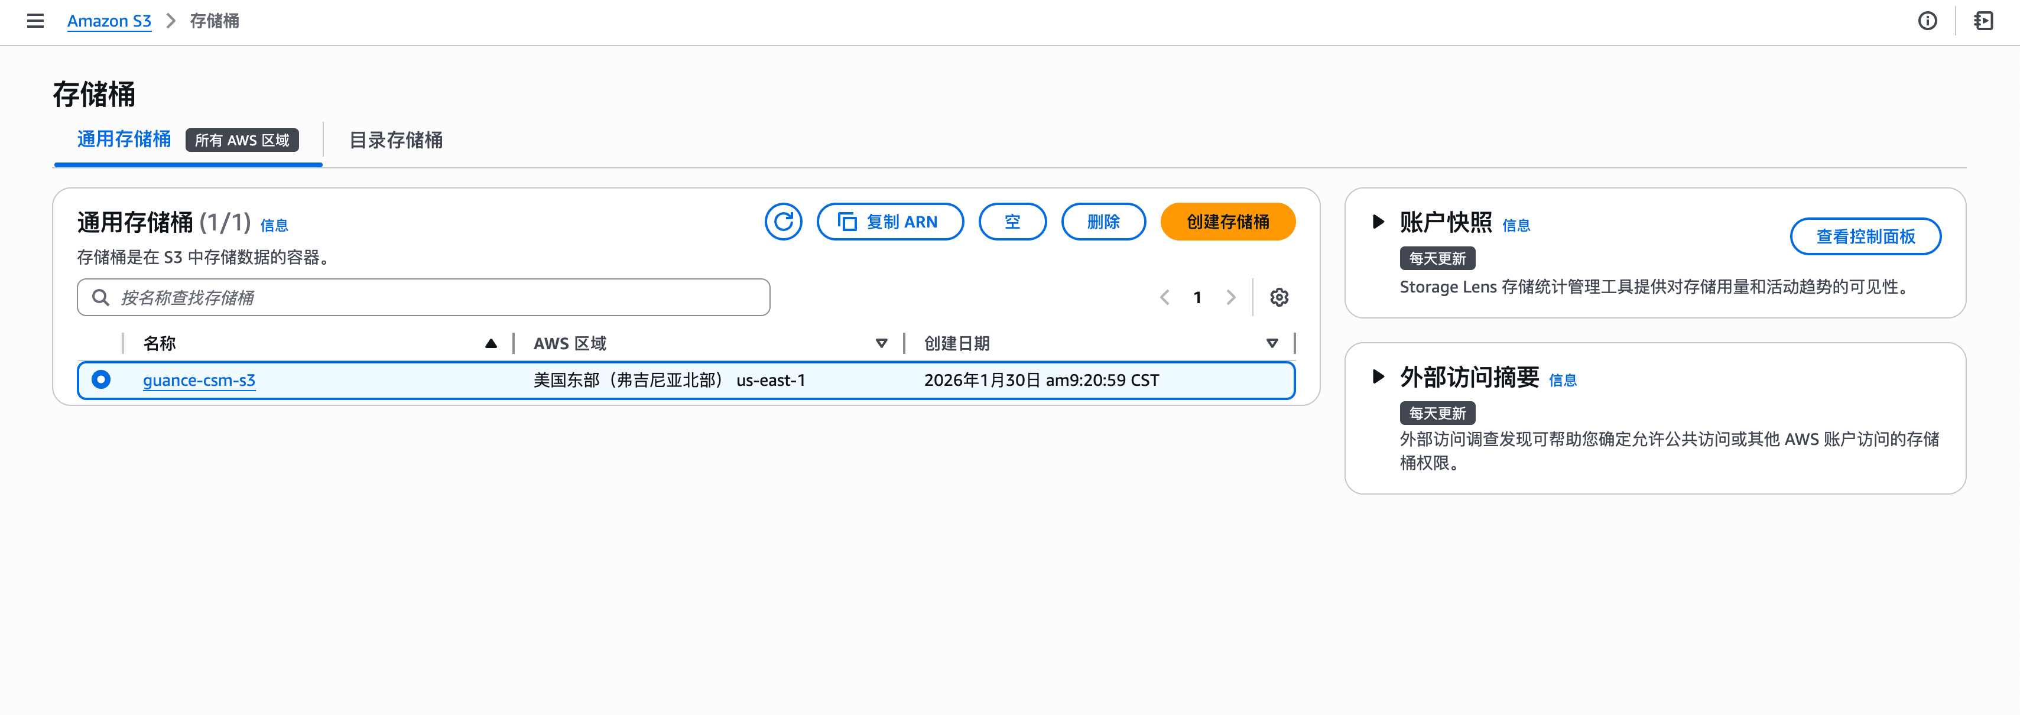Sort by AWS region column arrow
Viewport: 2020px width, 715px height.
(x=881, y=343)
